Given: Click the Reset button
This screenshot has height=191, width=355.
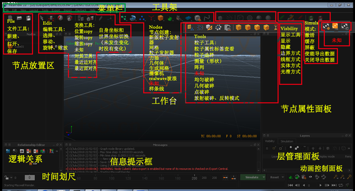Looking at the screenshot, I should (274, 177).
